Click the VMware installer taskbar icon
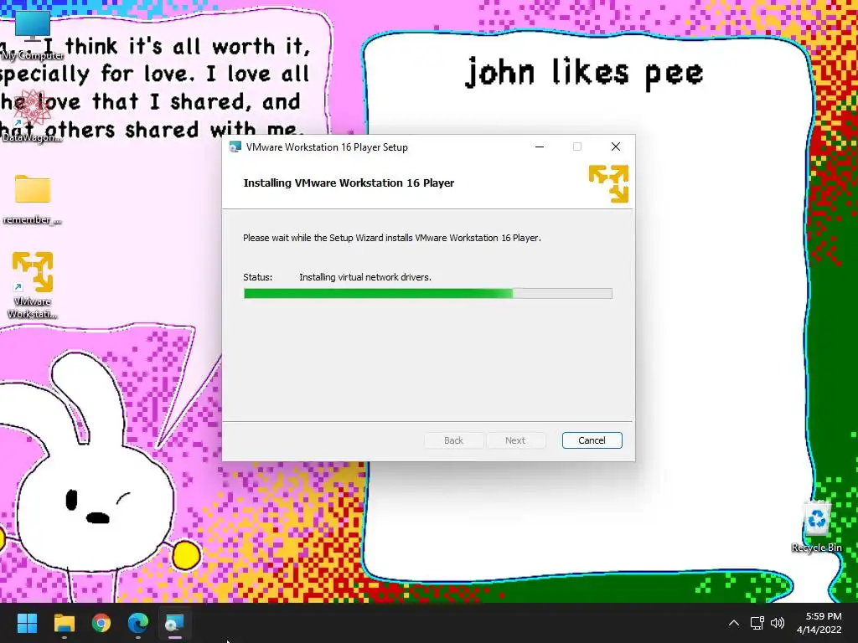The height and width of the screenshot is (643, 858). click(174, 623)
